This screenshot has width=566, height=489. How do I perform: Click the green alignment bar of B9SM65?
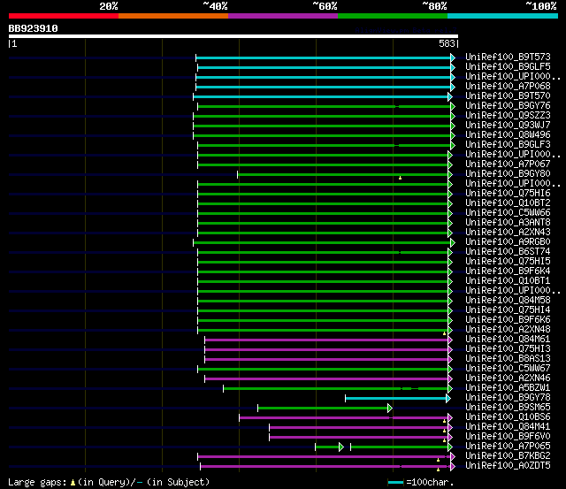323,409
